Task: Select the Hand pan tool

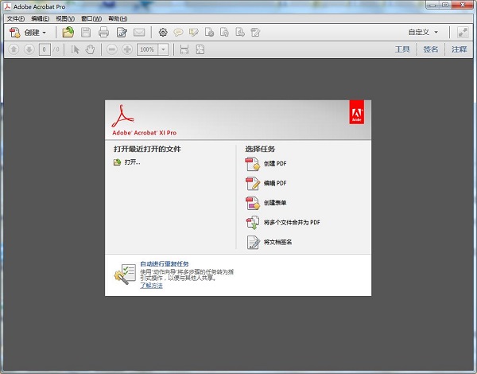Action: 90,49
